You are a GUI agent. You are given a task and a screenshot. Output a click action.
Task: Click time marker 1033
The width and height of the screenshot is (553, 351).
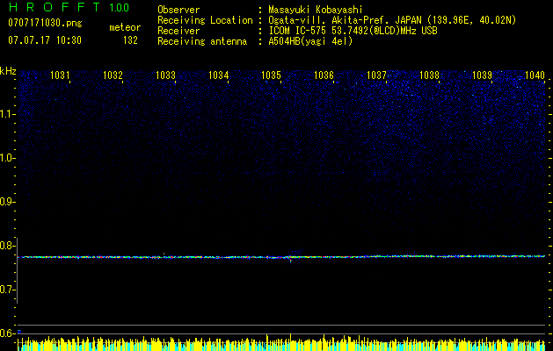(x=166, y=75)
